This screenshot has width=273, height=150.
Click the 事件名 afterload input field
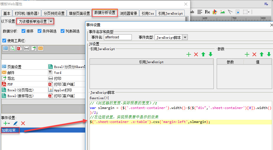click(118, 37)
